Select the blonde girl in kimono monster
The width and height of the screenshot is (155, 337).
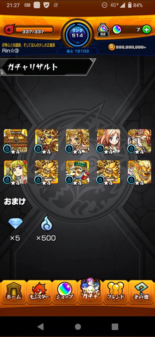15,172
